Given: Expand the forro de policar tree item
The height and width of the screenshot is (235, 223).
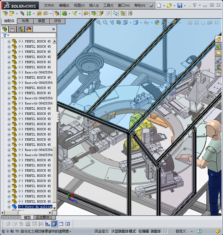Looking at the screenshot, I should (x=9, y=207).
